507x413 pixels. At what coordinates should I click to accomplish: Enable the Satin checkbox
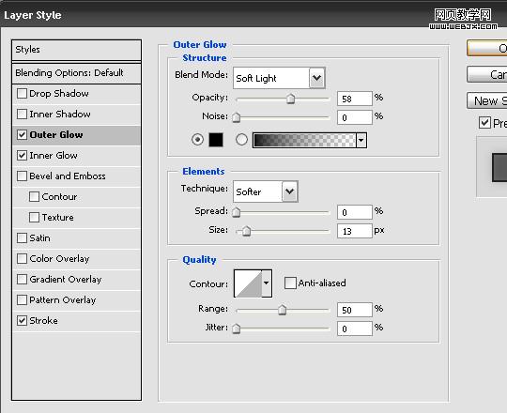pos(22,238)
